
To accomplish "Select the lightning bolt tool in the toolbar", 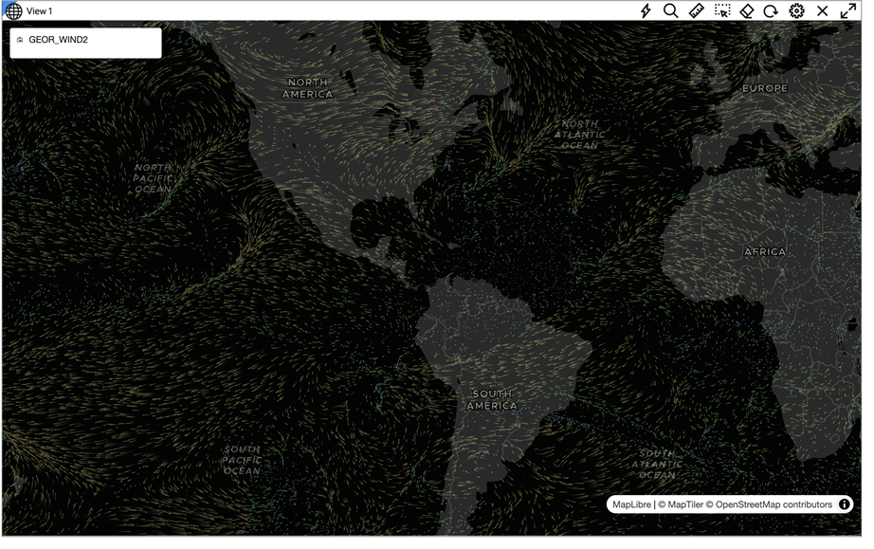I will [x=647, y=11].
